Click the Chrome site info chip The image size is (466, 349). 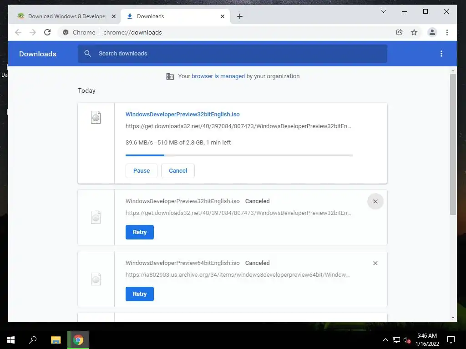click(x=79, y=32)
